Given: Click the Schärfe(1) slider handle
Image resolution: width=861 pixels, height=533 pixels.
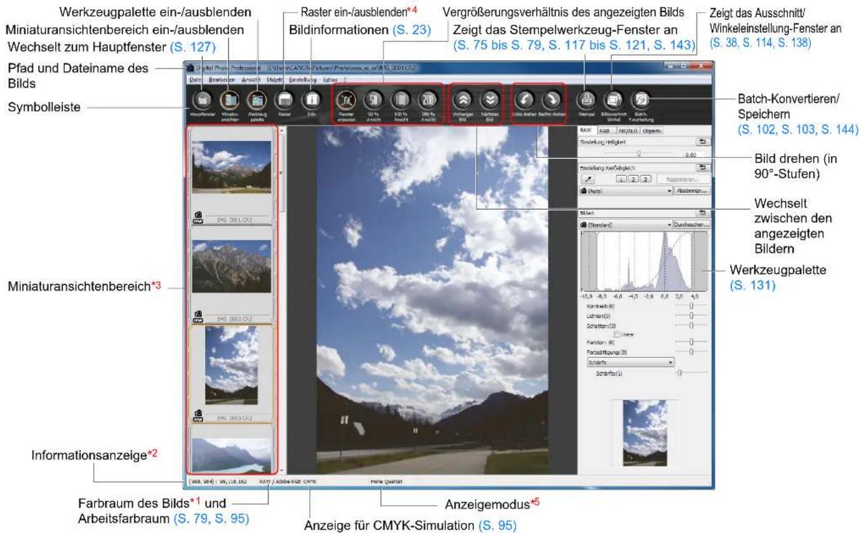Looking at the screenshot, I should 678,374.
